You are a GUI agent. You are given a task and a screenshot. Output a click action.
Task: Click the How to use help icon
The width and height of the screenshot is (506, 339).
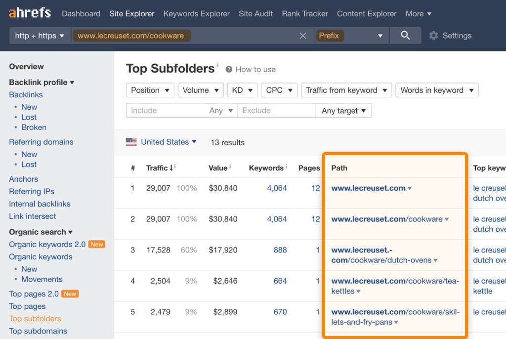(229, 70)
